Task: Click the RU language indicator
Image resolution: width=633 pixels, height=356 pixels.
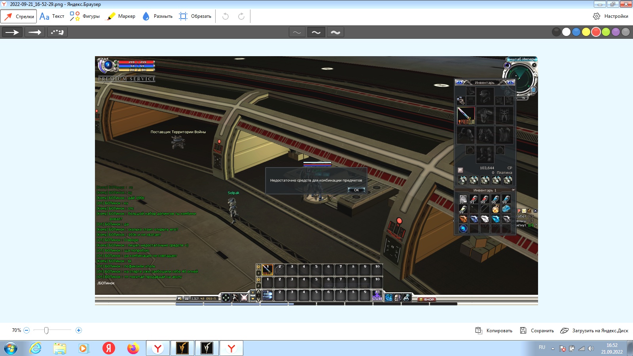Action: click(542, 347)
